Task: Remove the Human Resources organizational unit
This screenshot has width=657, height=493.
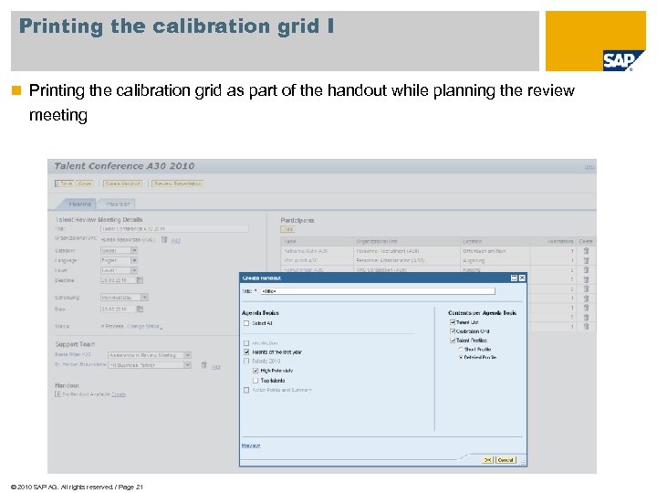Action: point(164,240)
